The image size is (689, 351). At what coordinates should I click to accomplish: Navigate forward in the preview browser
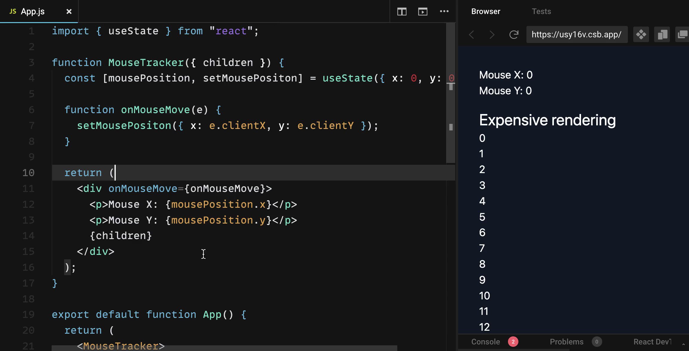(x=492, y=35)
